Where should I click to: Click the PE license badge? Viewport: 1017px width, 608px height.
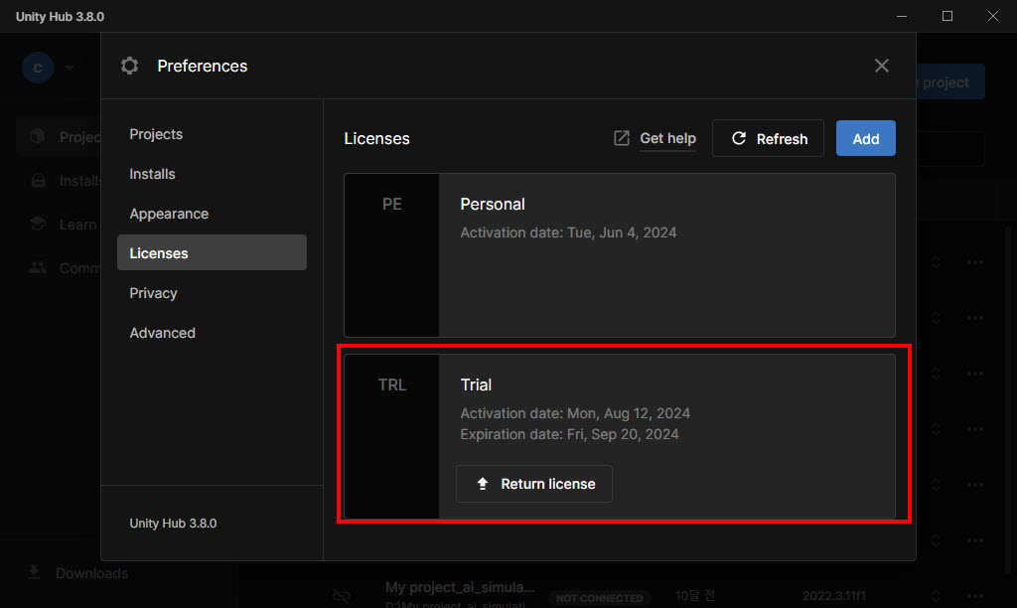391,204
